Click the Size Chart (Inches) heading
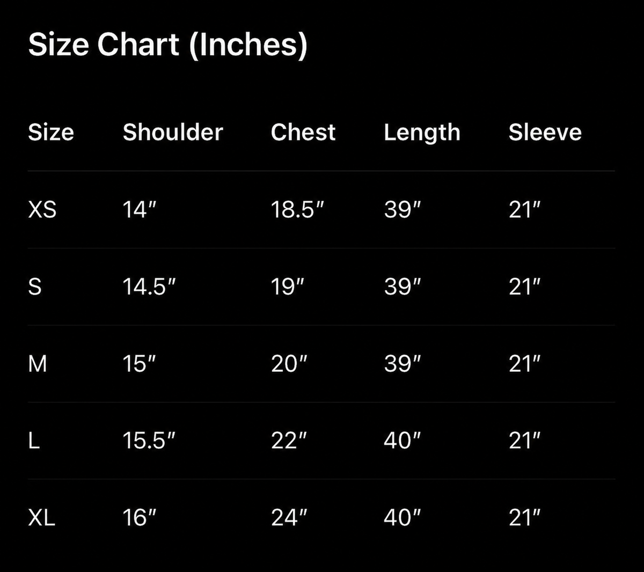644x572 pixels. point(167,45)
